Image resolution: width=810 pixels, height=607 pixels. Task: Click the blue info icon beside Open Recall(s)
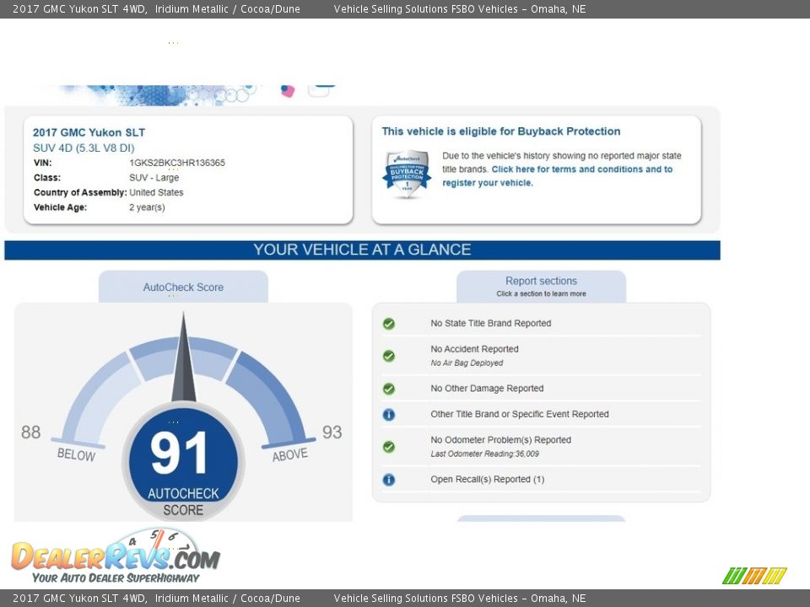coord(389,480)
